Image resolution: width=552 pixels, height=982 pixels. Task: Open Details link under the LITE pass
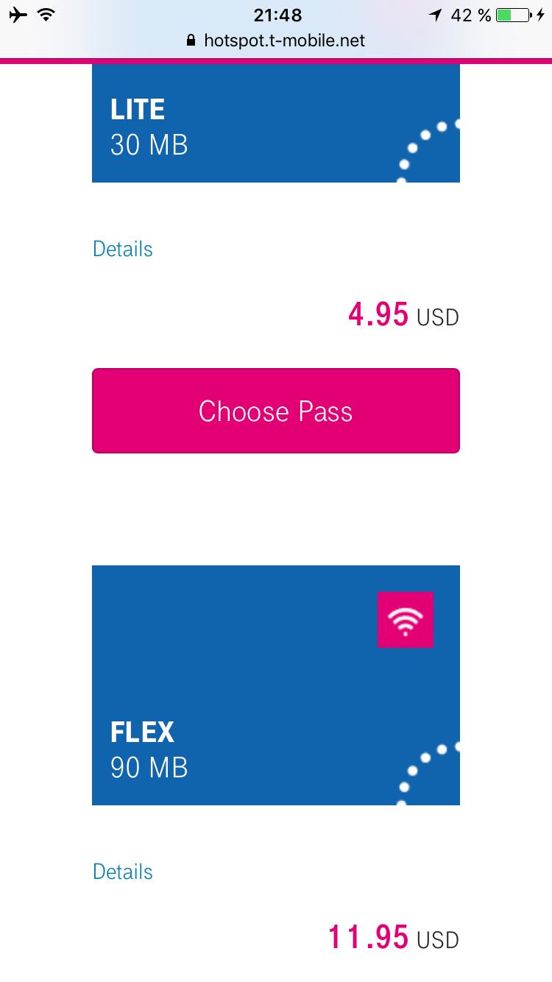(123, 249)
